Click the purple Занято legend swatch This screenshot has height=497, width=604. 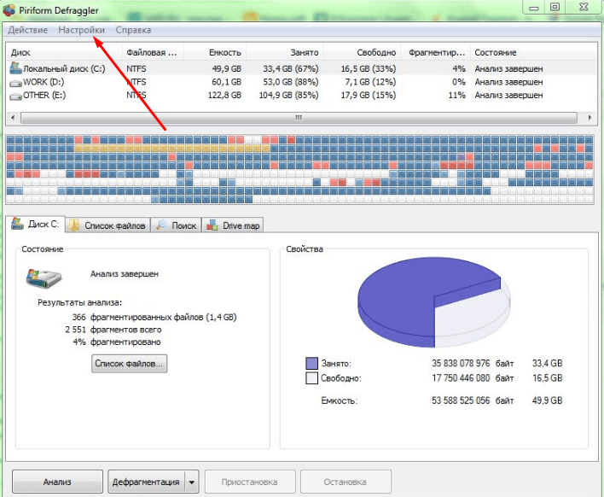[311, 363]
